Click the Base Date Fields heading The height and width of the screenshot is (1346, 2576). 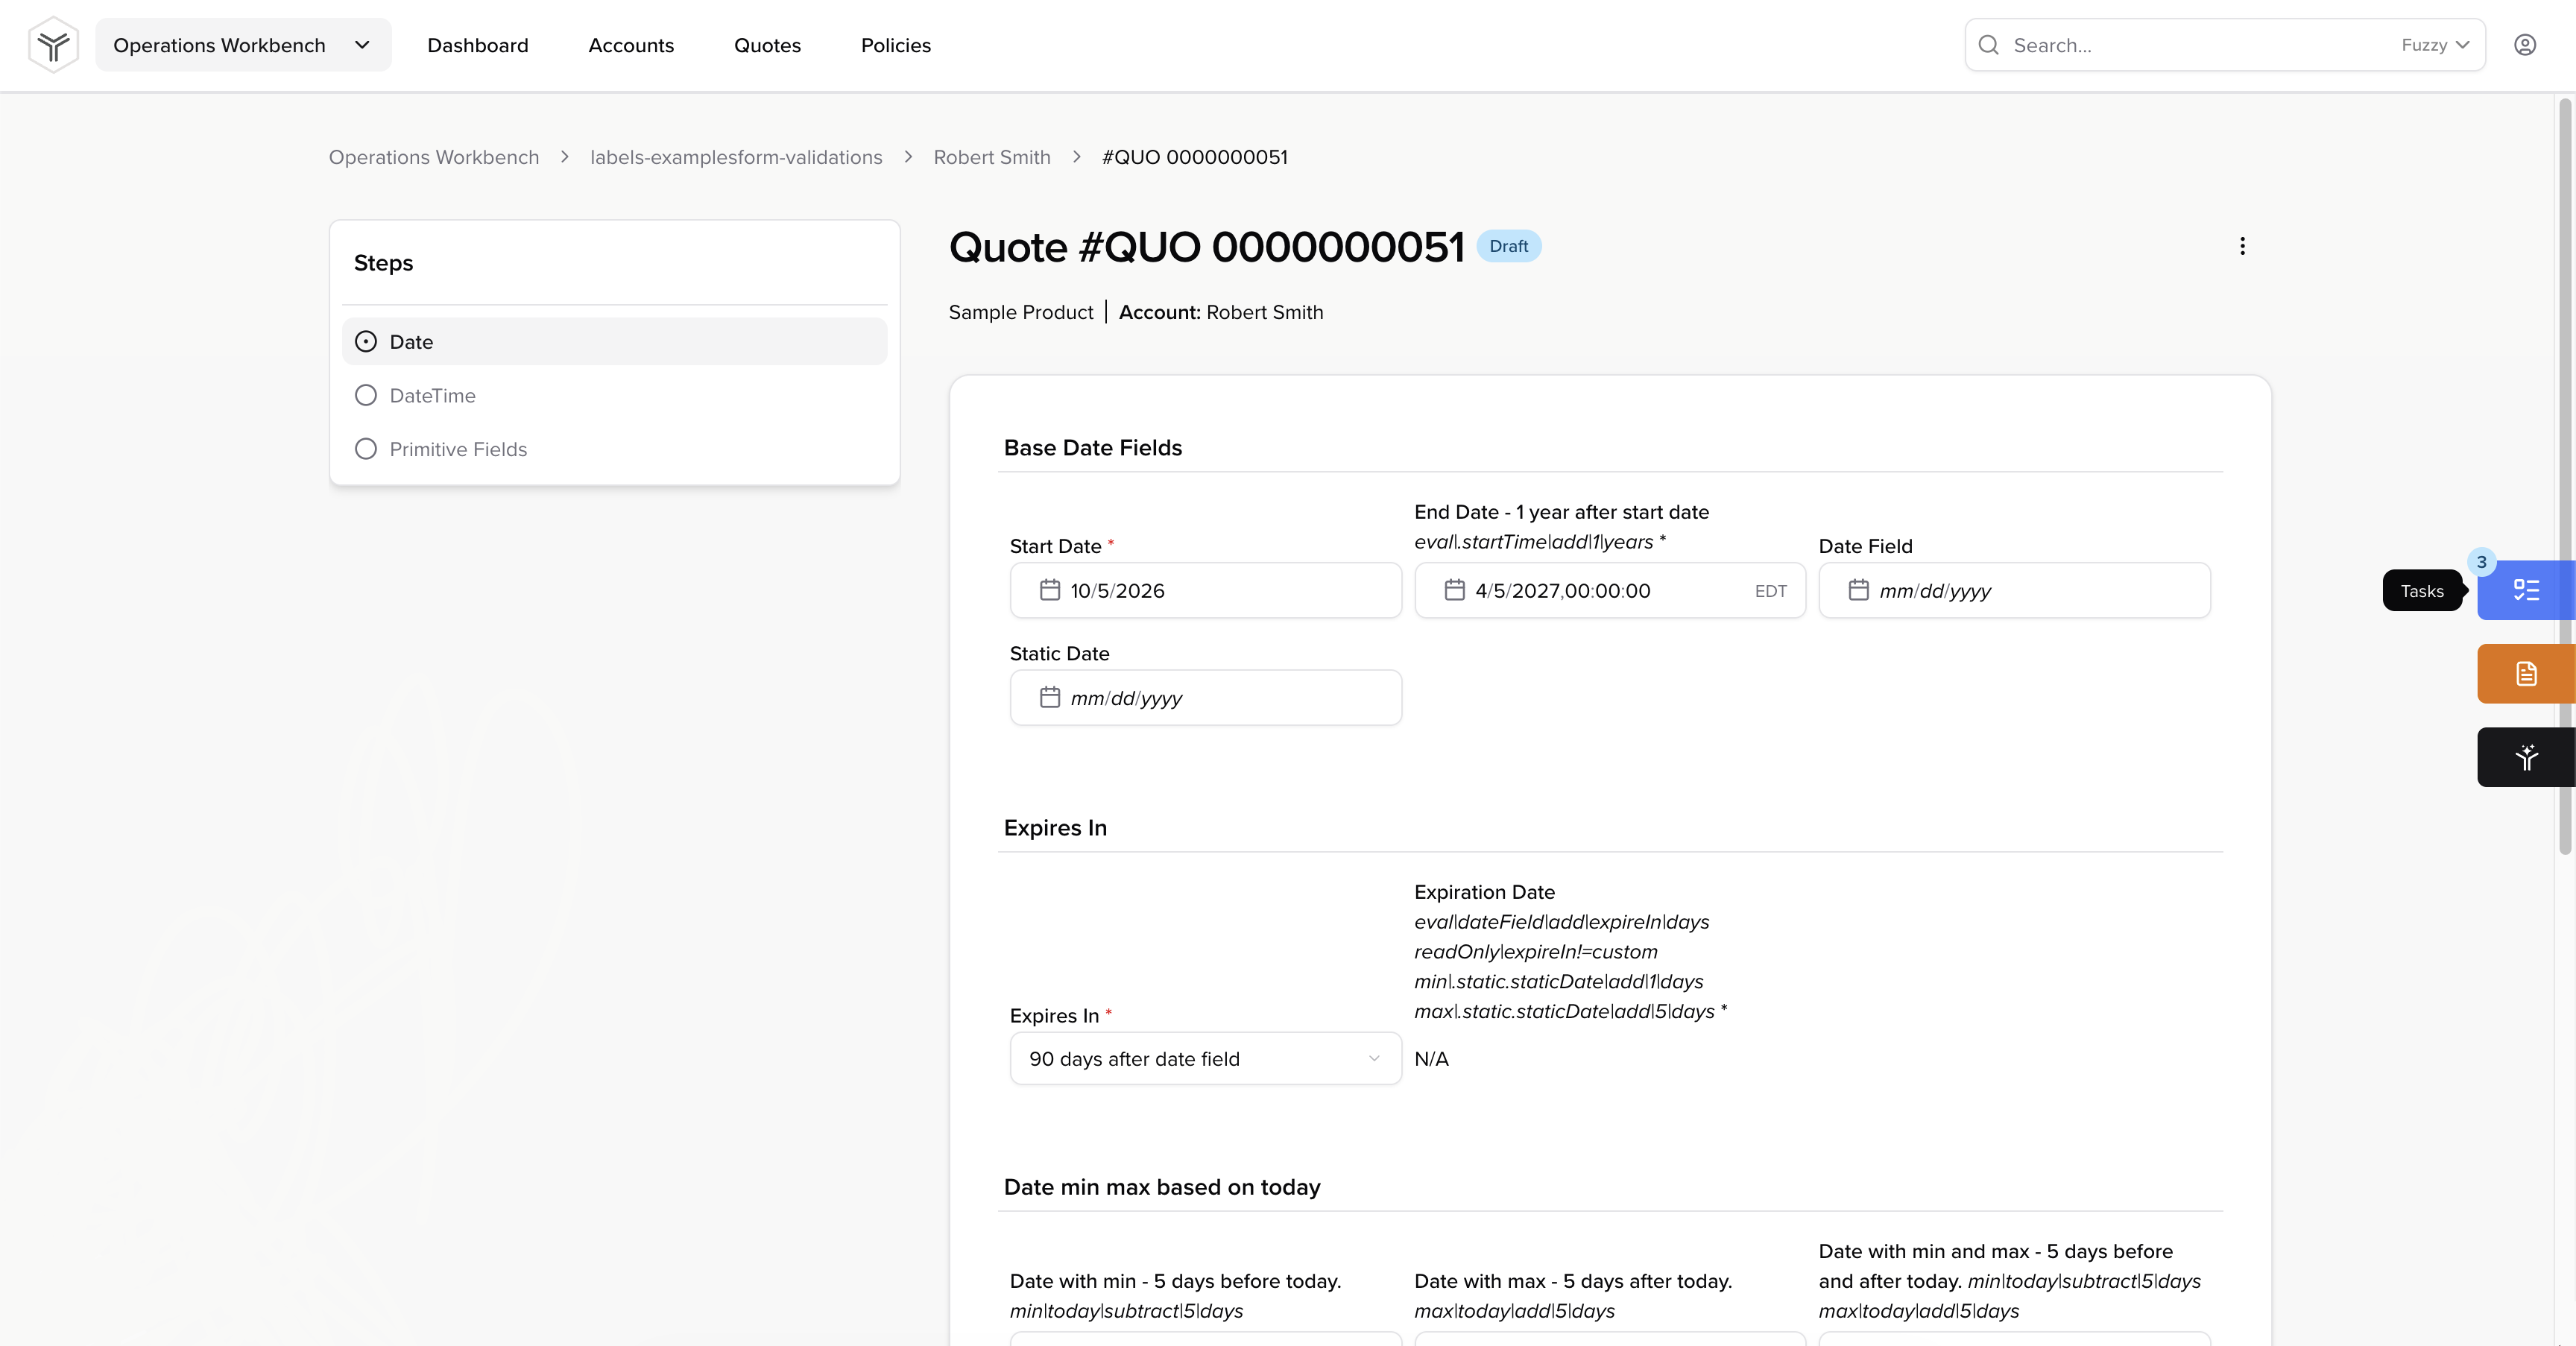(x=1092, y=447)
